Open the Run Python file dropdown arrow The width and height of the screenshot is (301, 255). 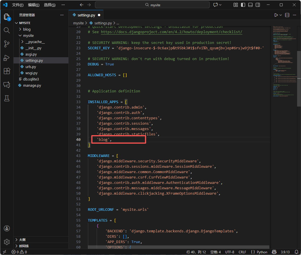click(281, 15)
